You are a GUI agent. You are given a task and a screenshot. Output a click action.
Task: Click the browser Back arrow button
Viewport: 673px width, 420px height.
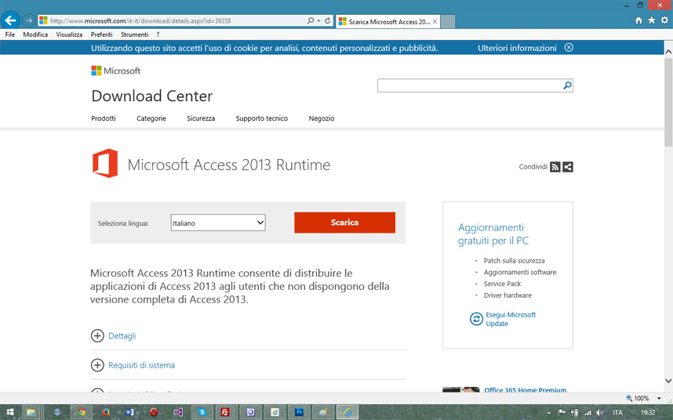pyautogui.click(x=11, y=20)
